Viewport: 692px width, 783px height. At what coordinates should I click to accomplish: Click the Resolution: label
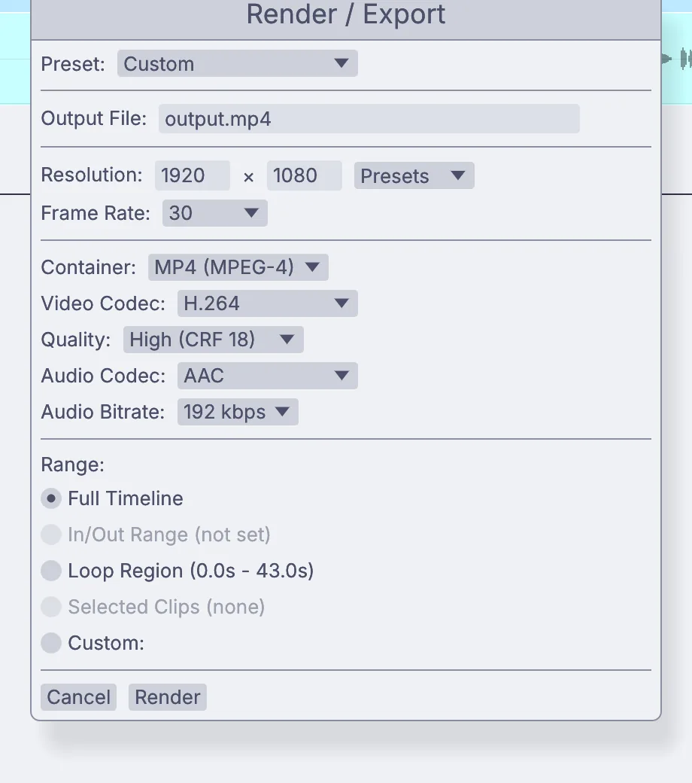(x=92, y=175)
